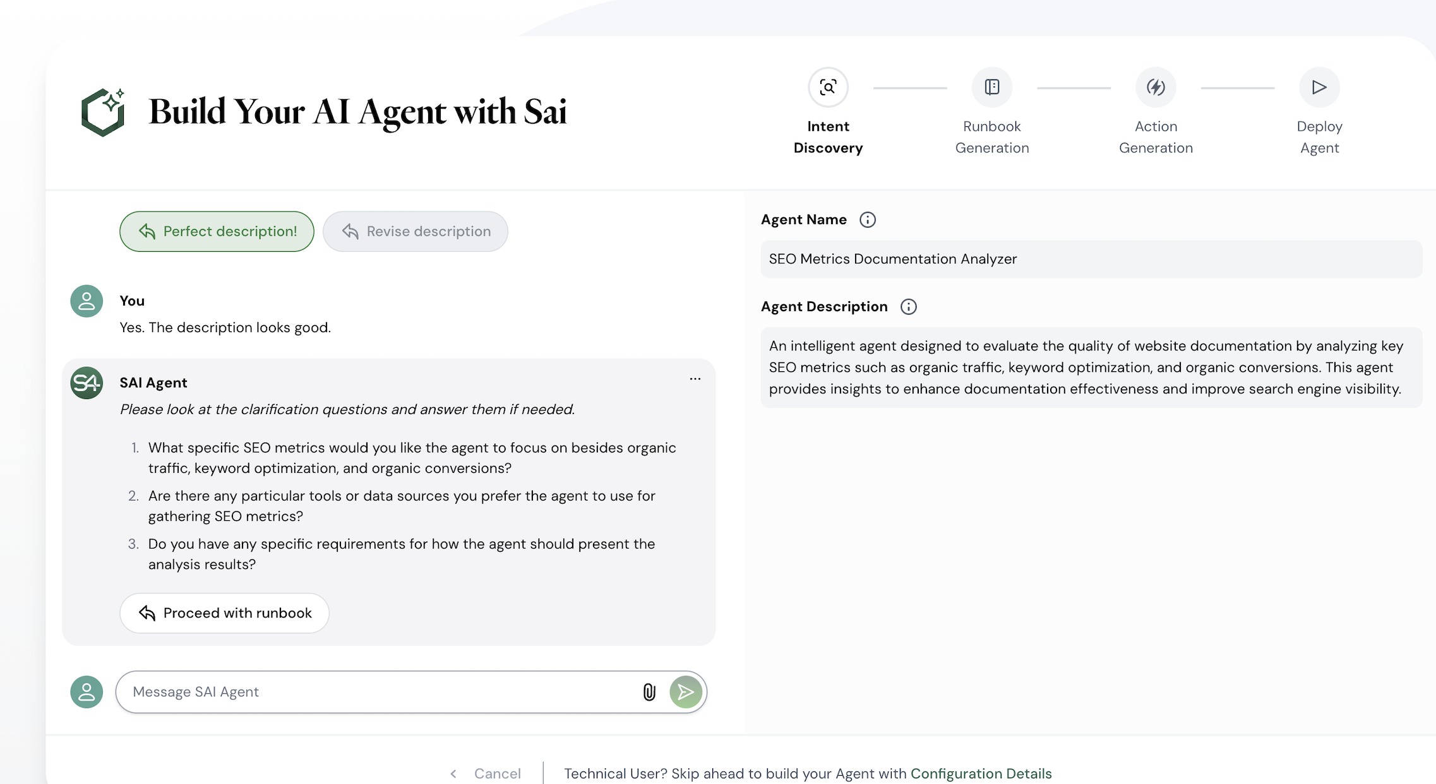Viewport: 1436px width, 784px height.
Task: Go to Action Generation step label
Action: click(1156, 137)
